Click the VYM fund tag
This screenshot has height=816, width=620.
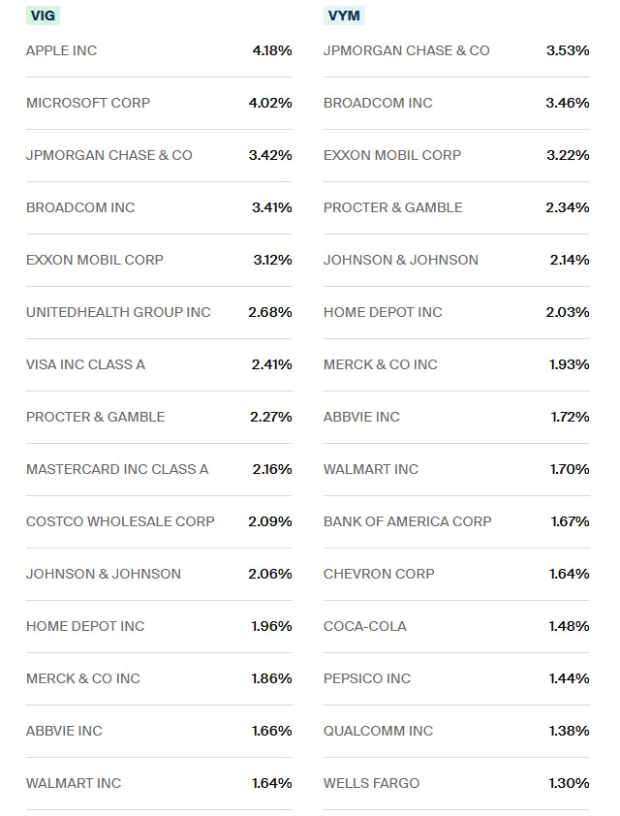pos(343,16)
